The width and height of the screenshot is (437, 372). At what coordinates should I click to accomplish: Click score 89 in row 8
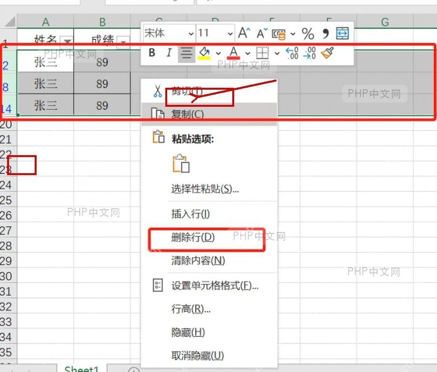102,84
